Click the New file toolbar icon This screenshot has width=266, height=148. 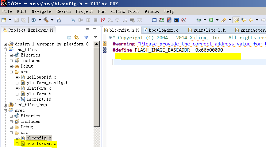pyautogui.click(x=4, y=20)
